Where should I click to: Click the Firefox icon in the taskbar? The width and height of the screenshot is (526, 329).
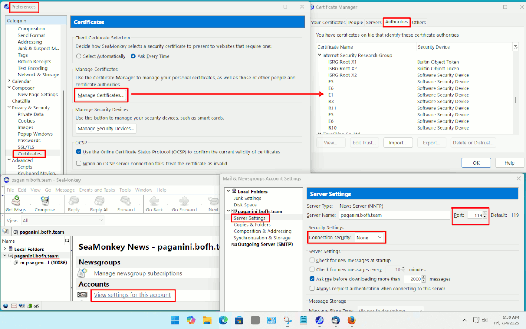[x=351, y=320]
